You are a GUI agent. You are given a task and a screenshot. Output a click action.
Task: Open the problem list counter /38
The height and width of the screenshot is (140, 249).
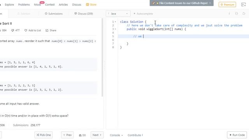point(82,135)
